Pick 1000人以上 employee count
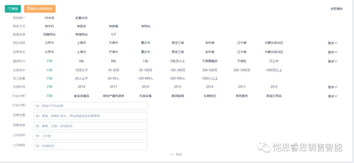 pos(210,79)
